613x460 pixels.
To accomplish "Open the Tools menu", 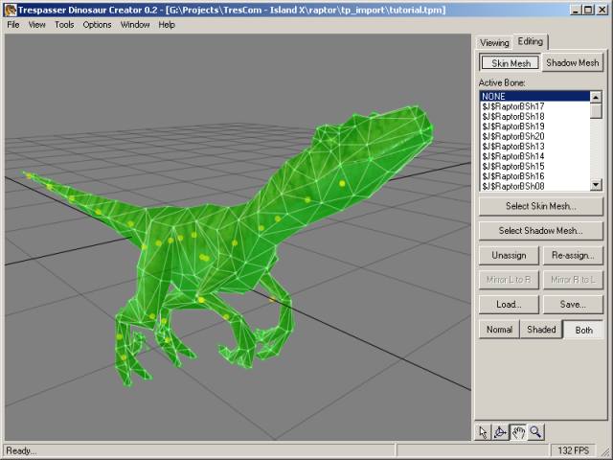I will (x=64, y=25).
